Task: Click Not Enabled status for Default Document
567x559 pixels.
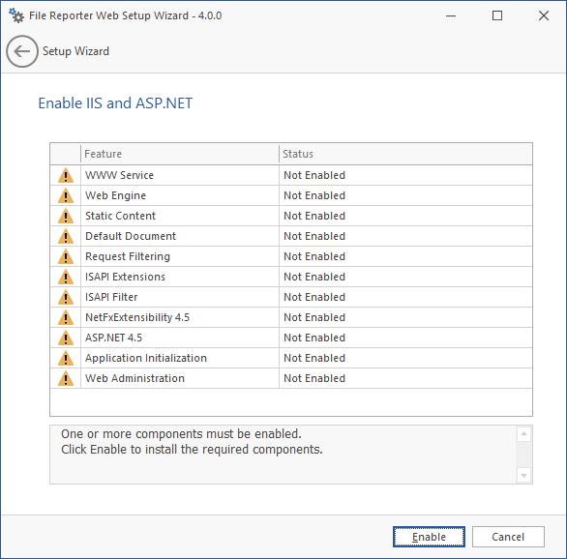Action: (314, 236)
